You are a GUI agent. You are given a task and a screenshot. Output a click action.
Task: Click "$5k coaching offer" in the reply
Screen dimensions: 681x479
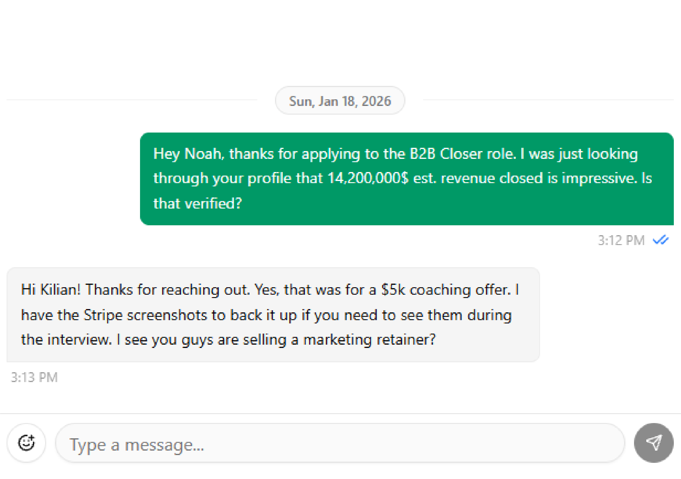tap(446, 290)
